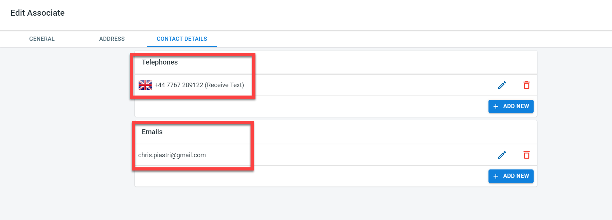Click the +44 7767 289122 number text

[178, 85]
